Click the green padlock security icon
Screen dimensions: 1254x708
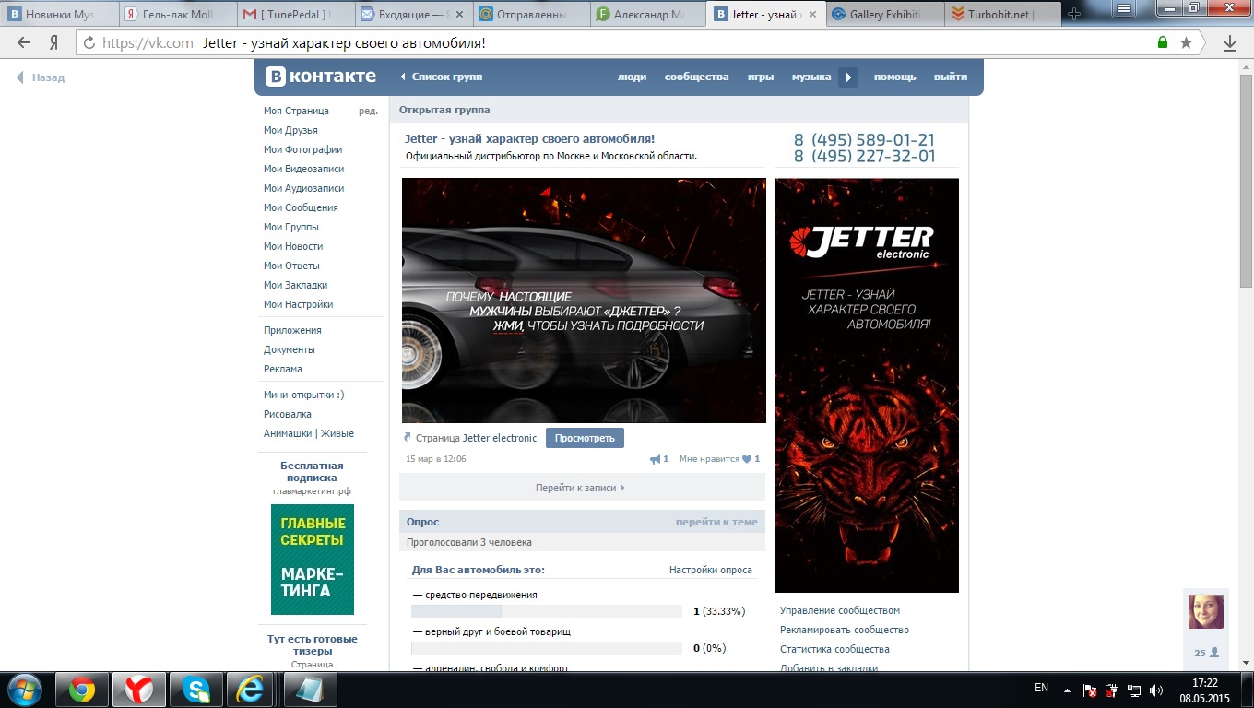tap(1163, 42)
